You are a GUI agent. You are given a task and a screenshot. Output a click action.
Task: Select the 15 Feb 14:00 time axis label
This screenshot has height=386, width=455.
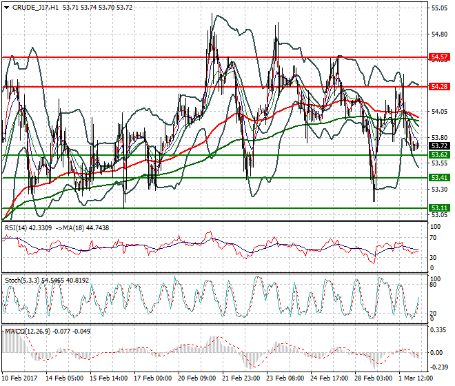coord(109,378)
